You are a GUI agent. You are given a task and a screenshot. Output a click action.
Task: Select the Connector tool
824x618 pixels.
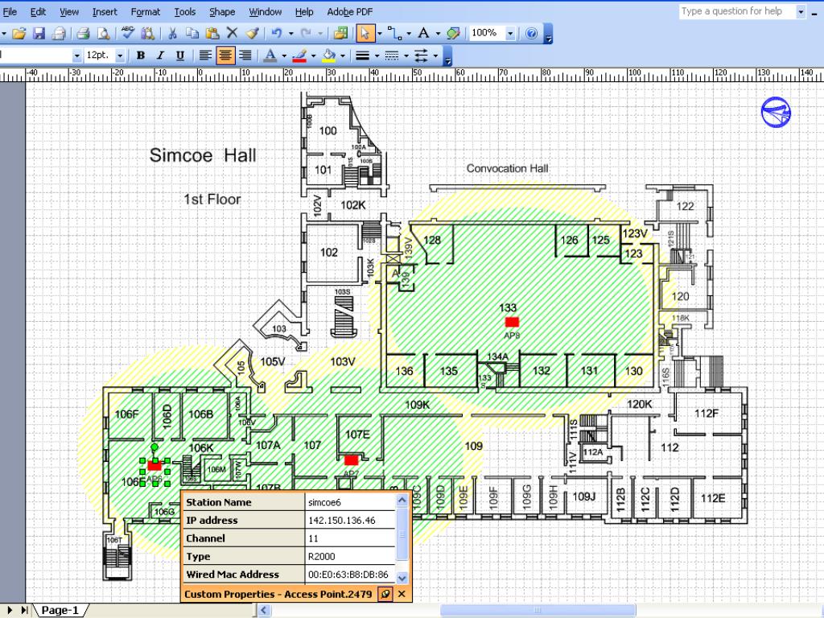[394, 34]
